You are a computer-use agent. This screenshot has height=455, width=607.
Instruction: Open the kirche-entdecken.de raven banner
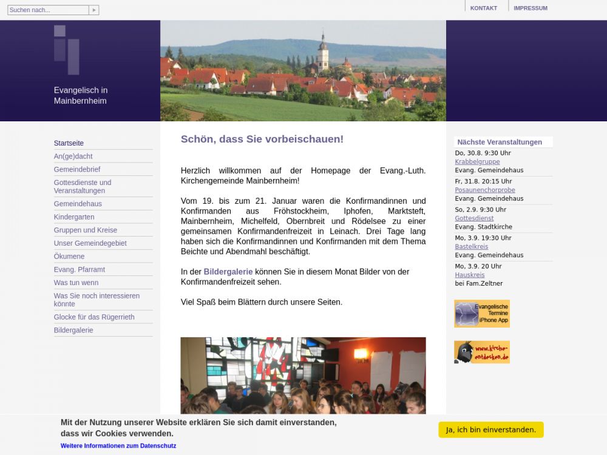[x=481, y=352]
